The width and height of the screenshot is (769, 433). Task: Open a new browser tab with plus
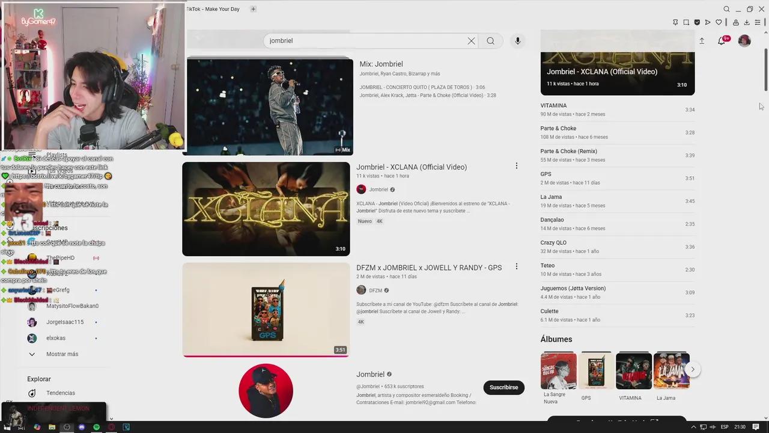(253, 9)
